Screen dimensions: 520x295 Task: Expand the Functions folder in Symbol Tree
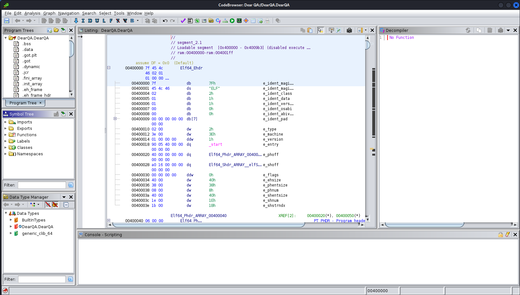(x=5, y=135)
